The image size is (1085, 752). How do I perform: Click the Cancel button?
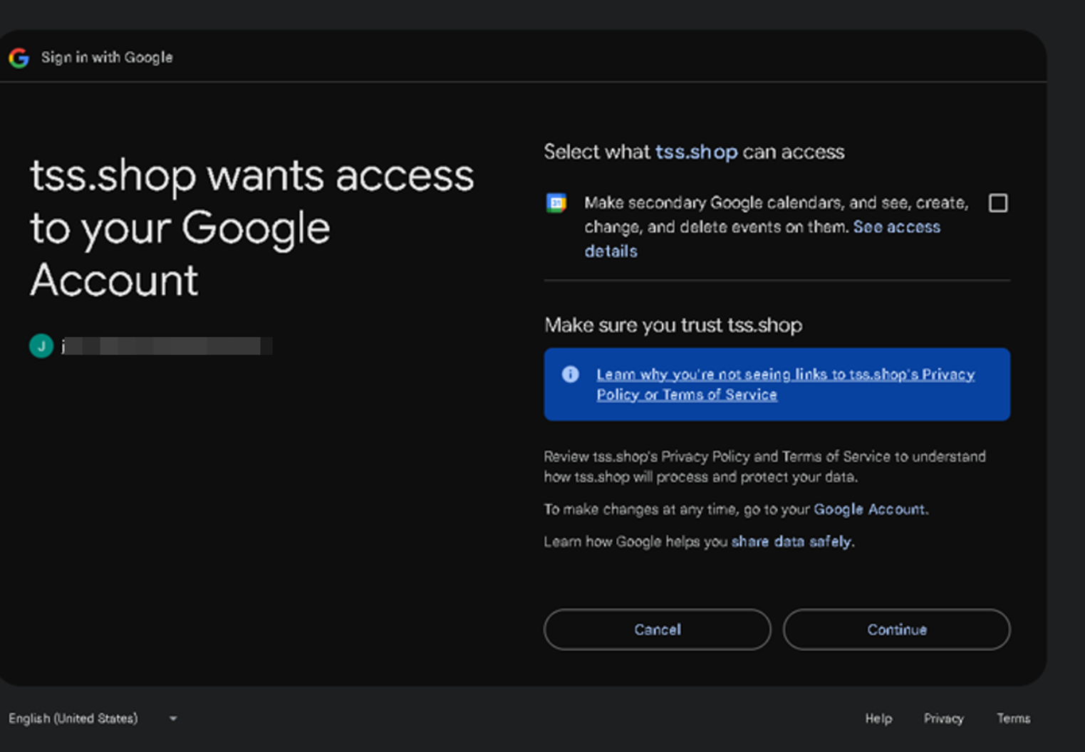point(657,630)
